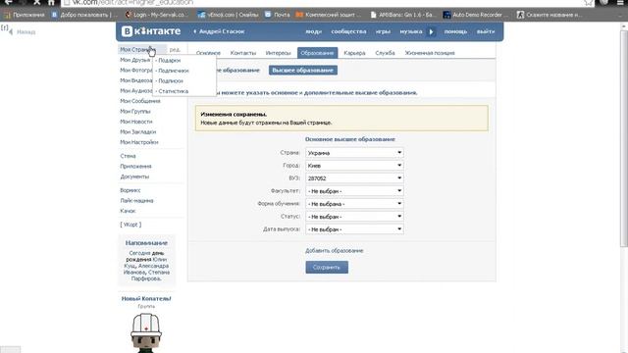Open the Страна dropdown showing Украина
The height and width of the screenshot is (353, 628).
[354, 153]
